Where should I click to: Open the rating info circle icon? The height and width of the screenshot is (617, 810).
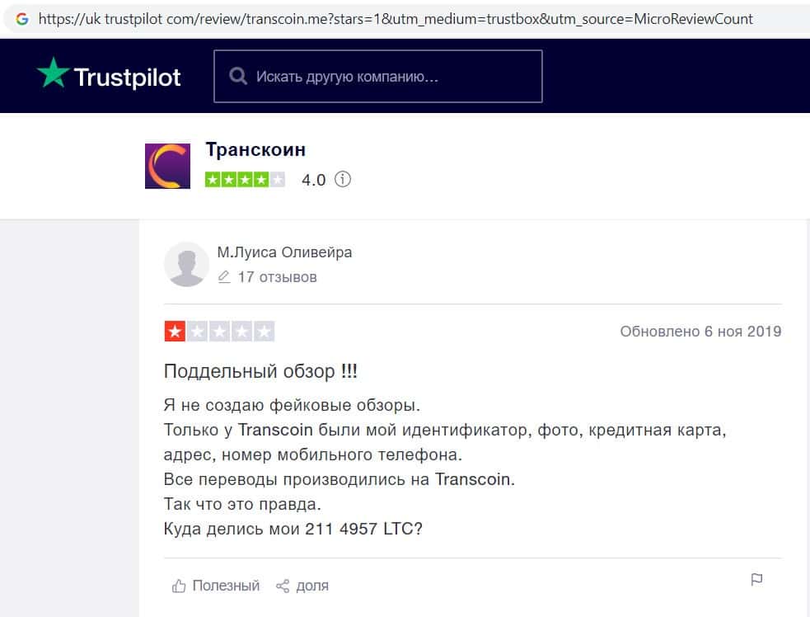343,180
